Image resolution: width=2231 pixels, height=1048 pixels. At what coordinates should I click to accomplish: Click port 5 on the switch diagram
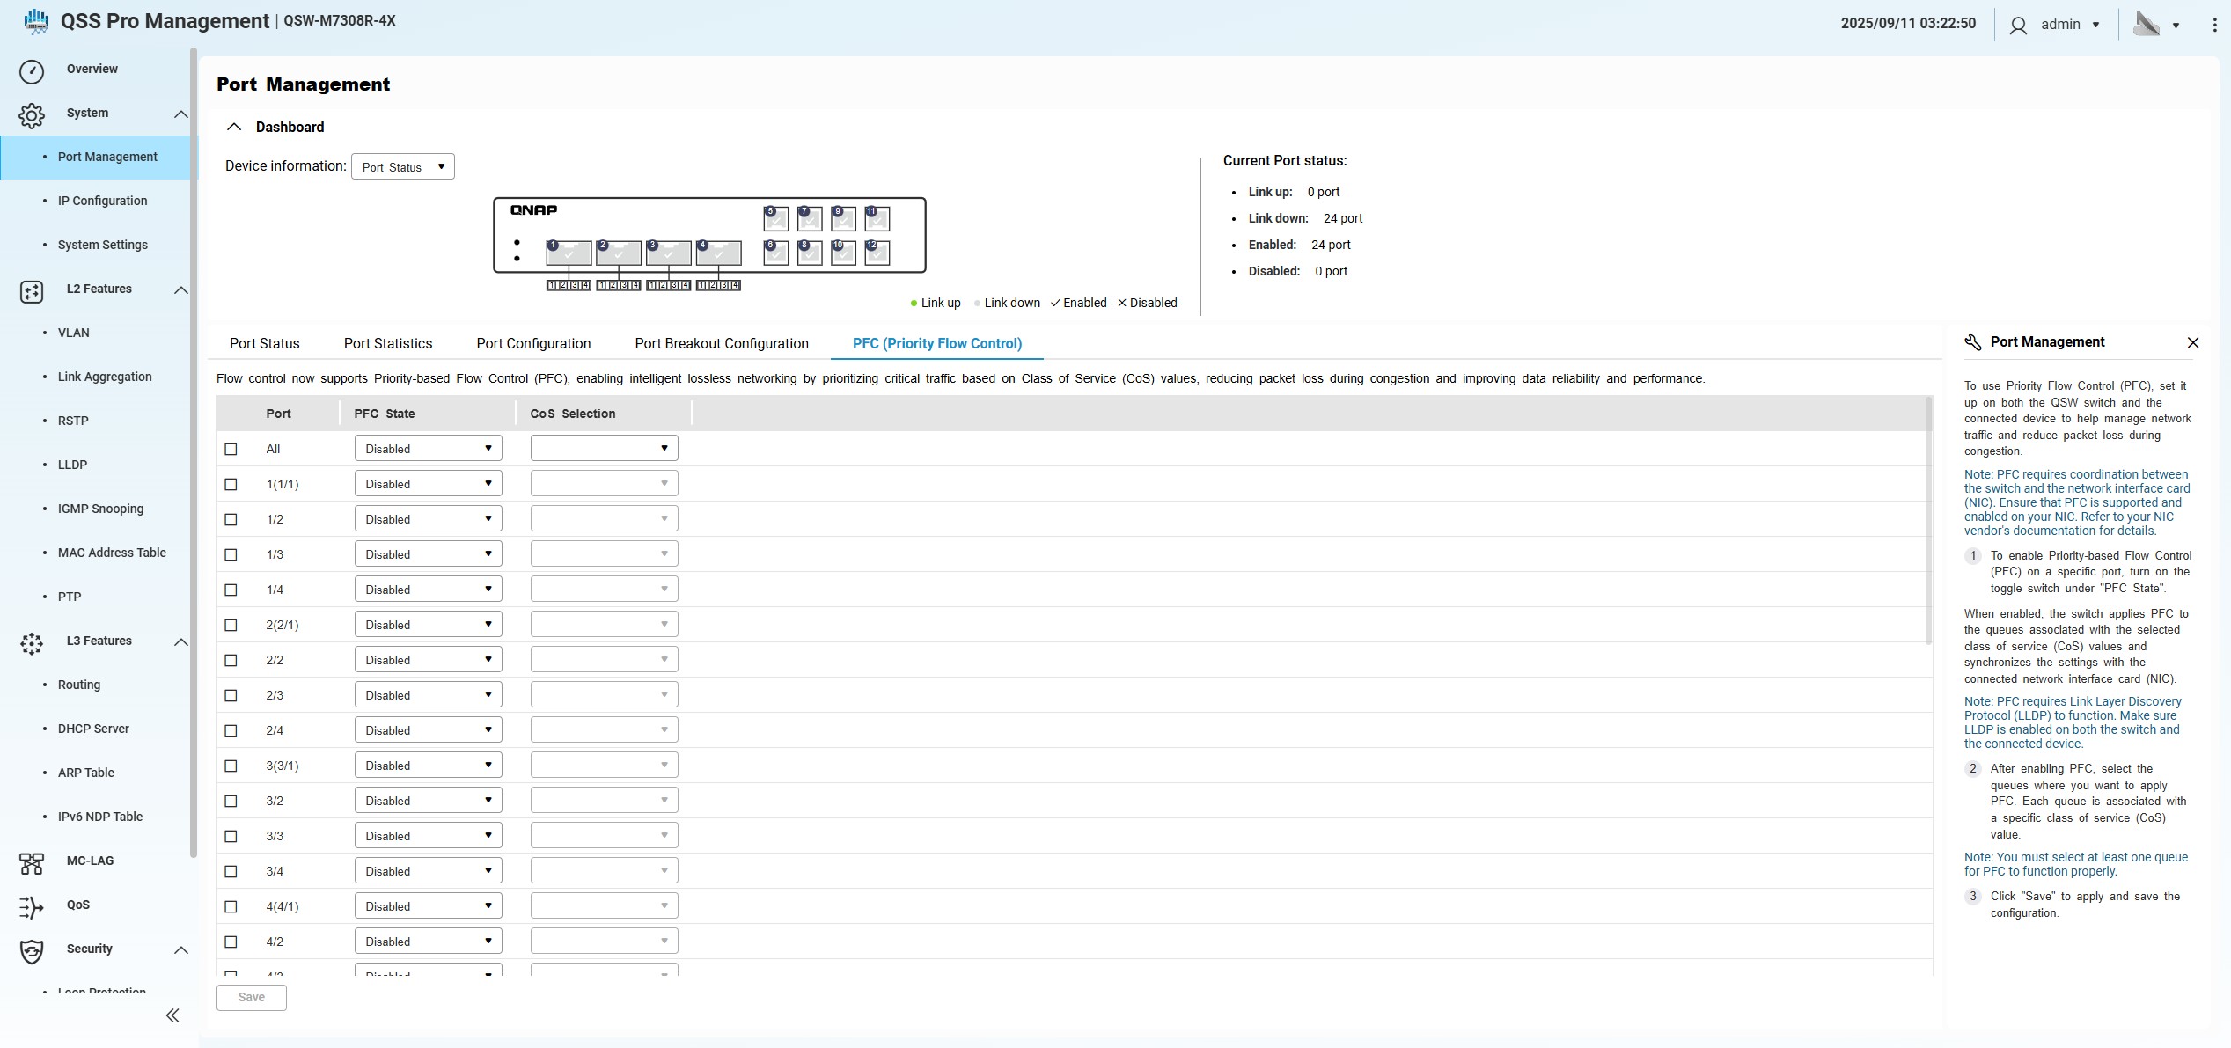click(776, 218)
